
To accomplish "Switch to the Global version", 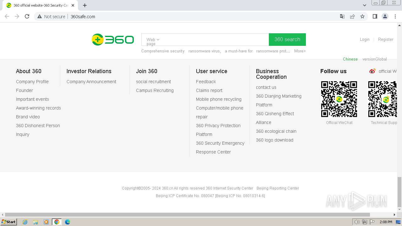I will coord(375,59).
